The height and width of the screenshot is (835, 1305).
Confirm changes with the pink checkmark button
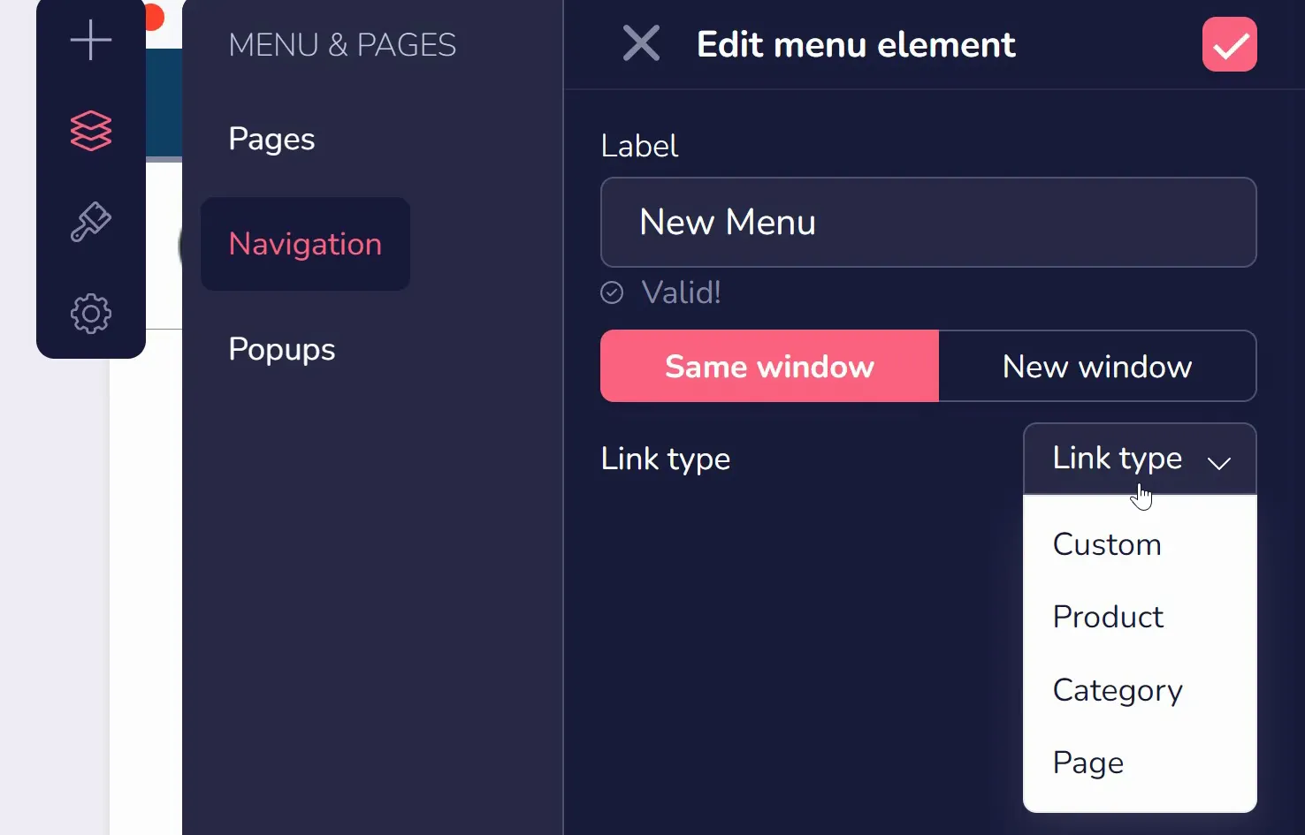click(x=1229, y=44)
